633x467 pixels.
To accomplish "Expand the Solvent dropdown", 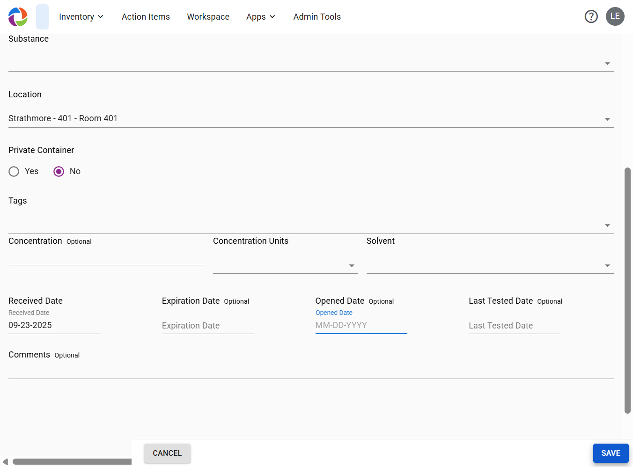I will (490, 265).
